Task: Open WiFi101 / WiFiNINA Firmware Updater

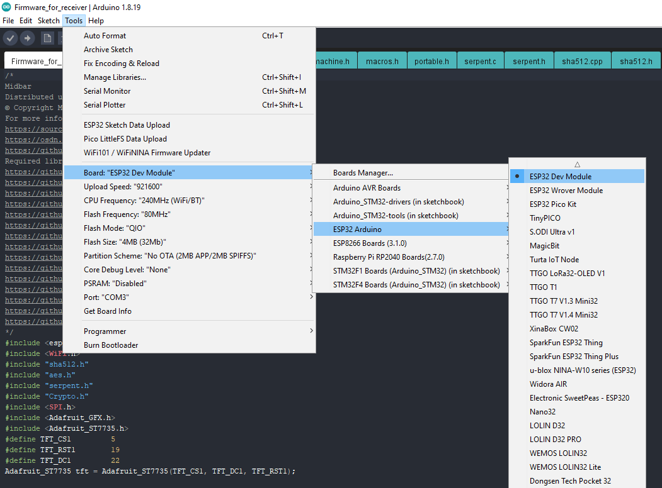Action: 190,153
